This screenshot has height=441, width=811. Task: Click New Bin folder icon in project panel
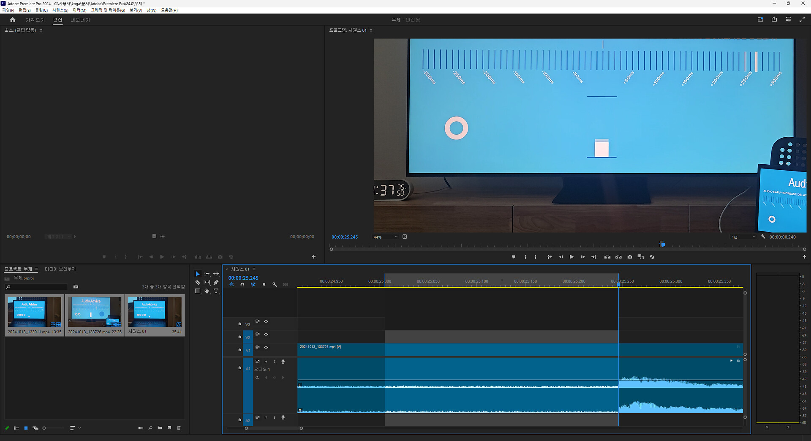(160, 428)
